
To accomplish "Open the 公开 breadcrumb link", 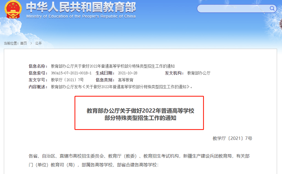I will coord(38,43).
